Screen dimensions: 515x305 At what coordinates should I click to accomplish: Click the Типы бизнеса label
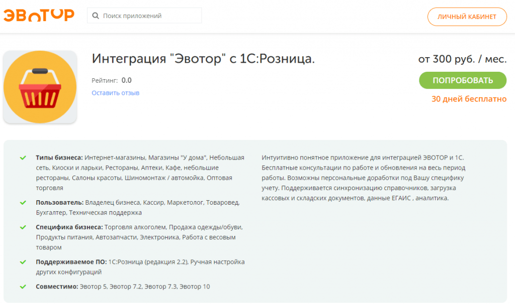[x=59, y=158]
